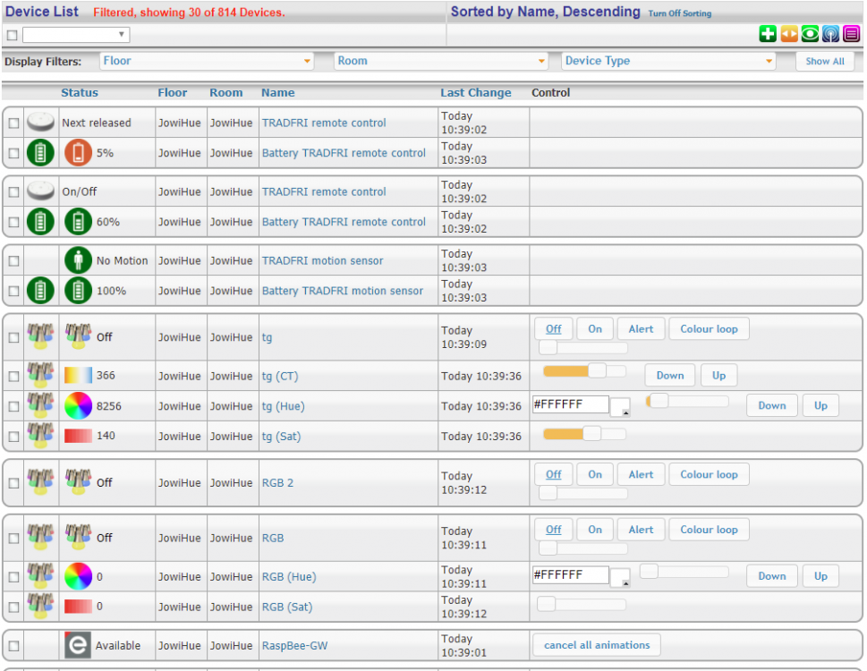The height and width of the screenshot is (671, 867).
Task: Click the green plus add device icon
Action: coord(768,35)
